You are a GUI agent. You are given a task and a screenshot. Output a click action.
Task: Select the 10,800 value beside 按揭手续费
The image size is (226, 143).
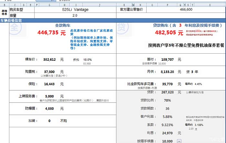tap(167, 141)
